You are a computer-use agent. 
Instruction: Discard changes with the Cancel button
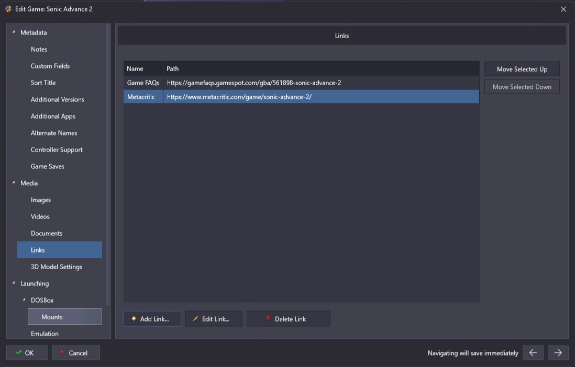(x=76, y=353)
